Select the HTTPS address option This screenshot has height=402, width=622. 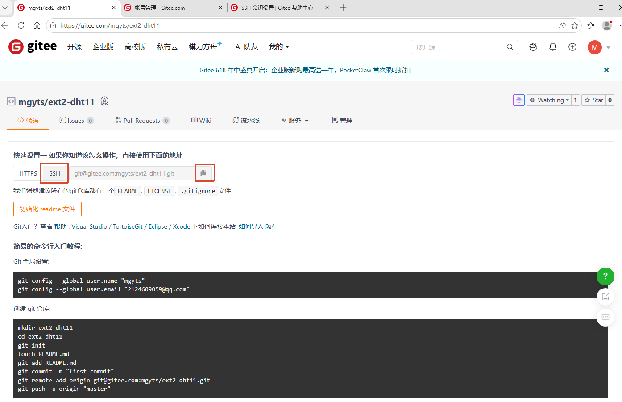[28, 173]
